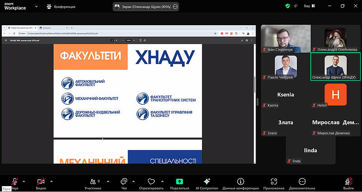Image resolution: width=362 pixels, height=192 pixels.
Task: Open Дополнительно more options icon
Action: click(x=302, y=182)
